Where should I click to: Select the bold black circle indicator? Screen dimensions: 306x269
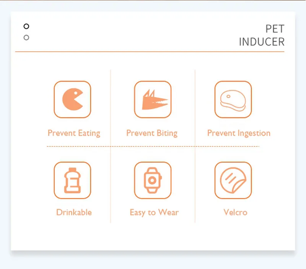(26, 26)
